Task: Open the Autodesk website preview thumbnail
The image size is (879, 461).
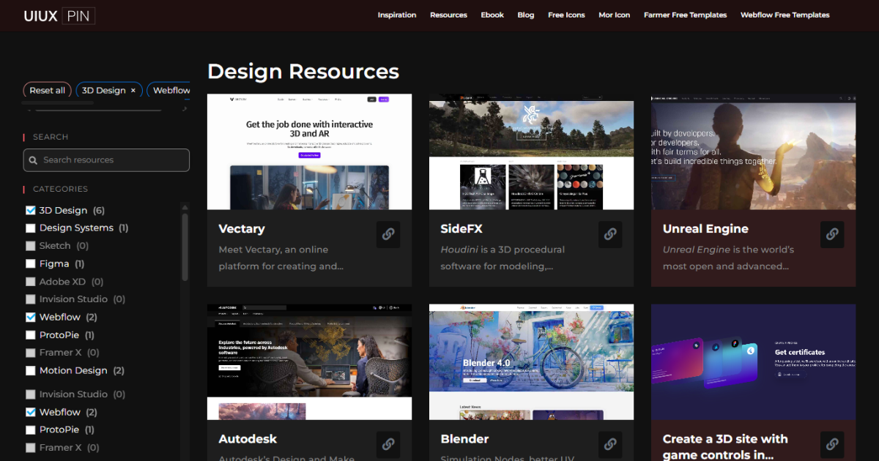Action: tap(309, 362)
